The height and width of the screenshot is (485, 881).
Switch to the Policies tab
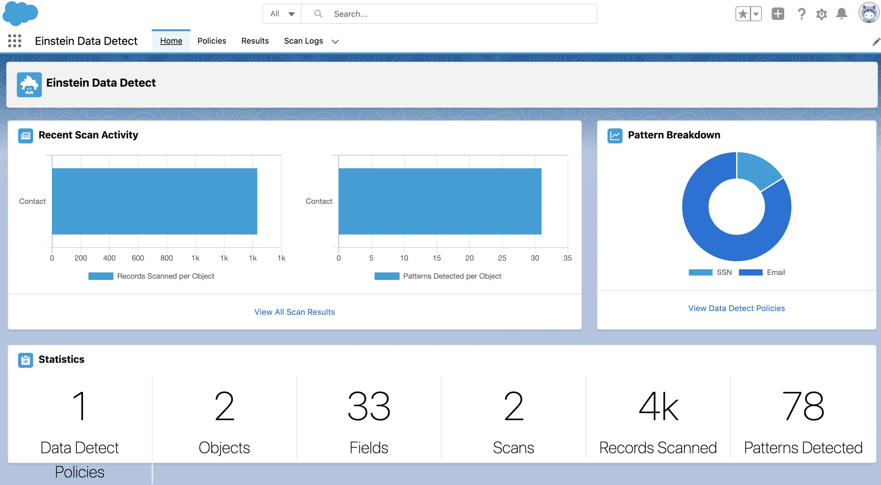212,41
